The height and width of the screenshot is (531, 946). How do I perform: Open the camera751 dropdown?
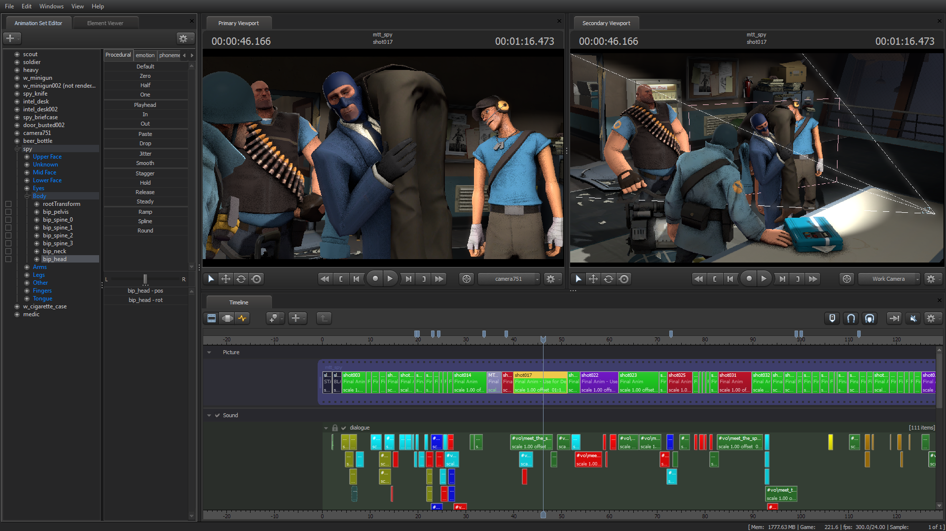(509, 278)
